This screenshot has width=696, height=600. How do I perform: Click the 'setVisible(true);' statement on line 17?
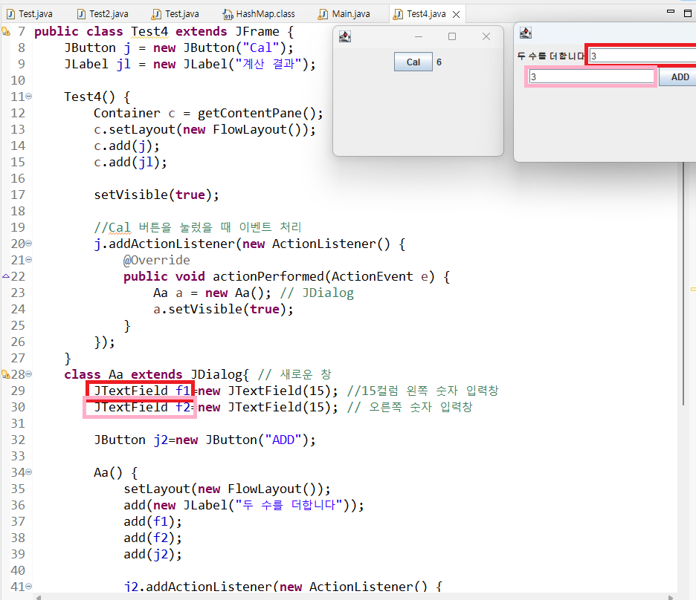click(x=156, y=195)
